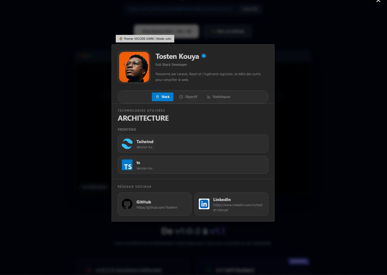Open the github.com/Tostenn link
The height and width of the screenshot is (275, 387).
coord(154,204)
